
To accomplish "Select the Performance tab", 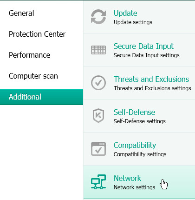I will pos(29,55).
